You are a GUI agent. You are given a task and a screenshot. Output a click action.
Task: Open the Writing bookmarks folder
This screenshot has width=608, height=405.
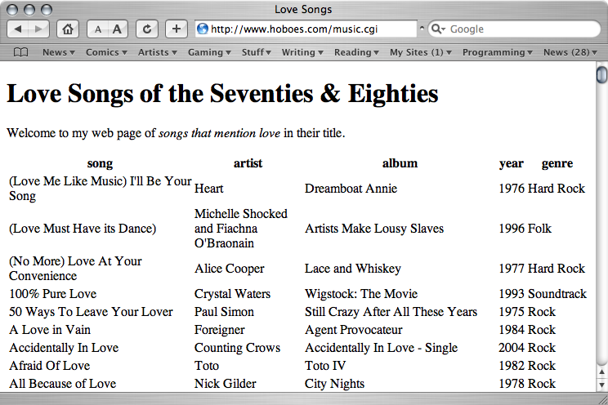tap(302, 52)
